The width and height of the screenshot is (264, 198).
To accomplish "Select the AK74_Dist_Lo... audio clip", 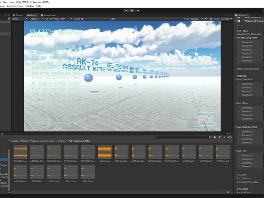I will point(20,154).
